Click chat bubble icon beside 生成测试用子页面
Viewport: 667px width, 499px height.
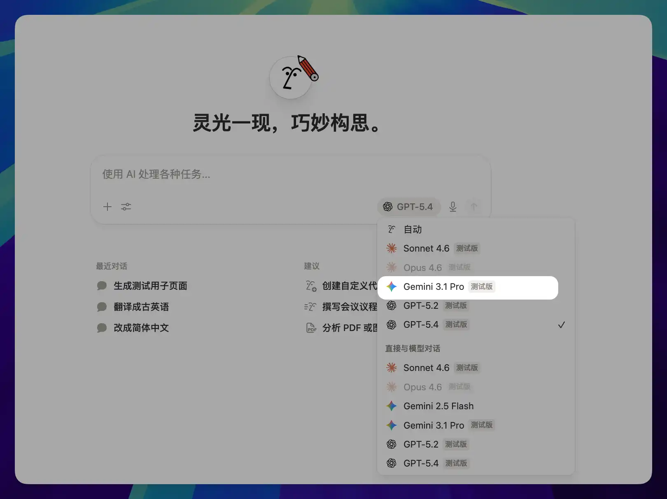click(x=102, y=286)
